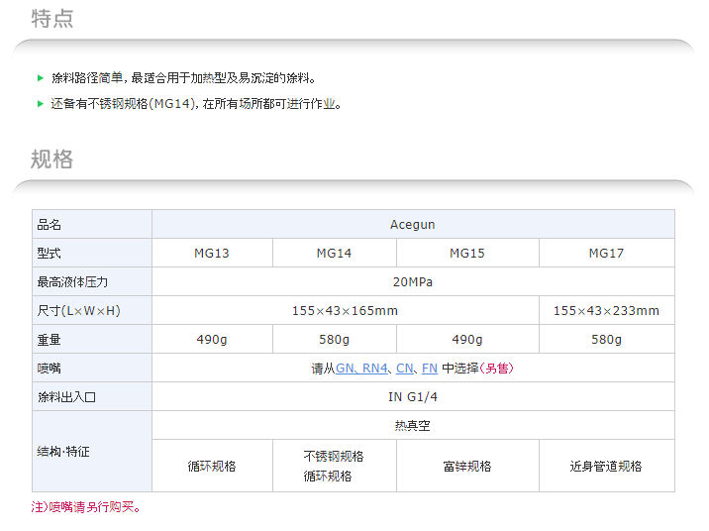Click the Acegun product name cell

click(x=413, y=224)
